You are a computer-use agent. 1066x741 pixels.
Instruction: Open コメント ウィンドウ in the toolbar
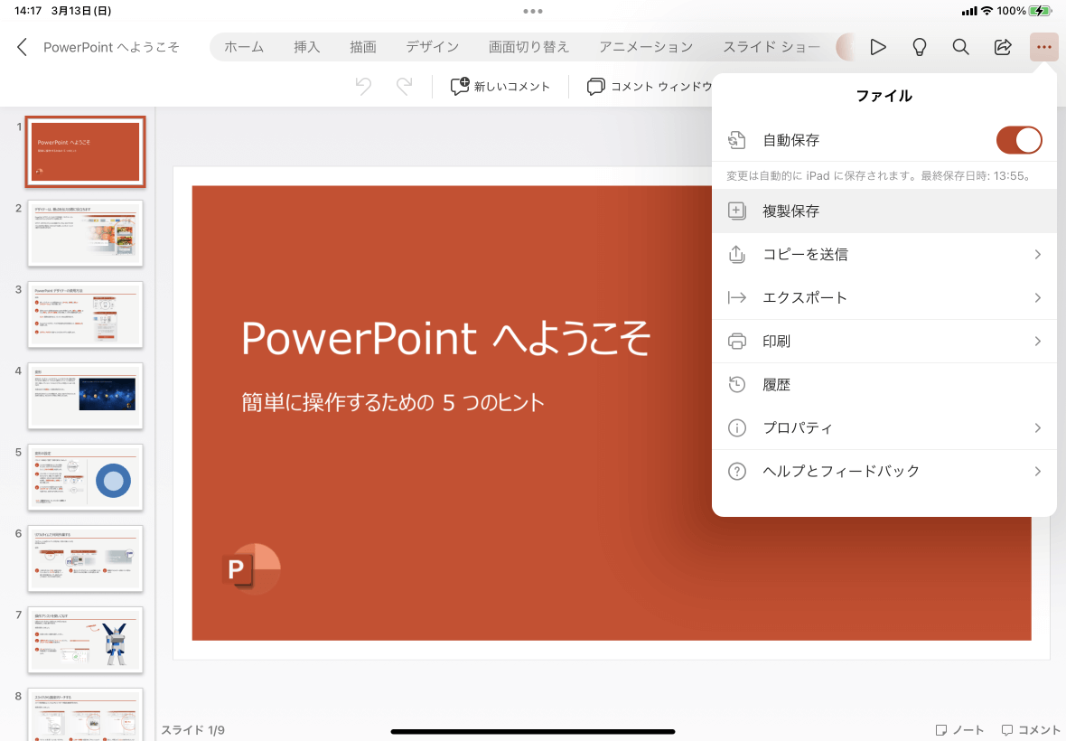click(650, 87)
